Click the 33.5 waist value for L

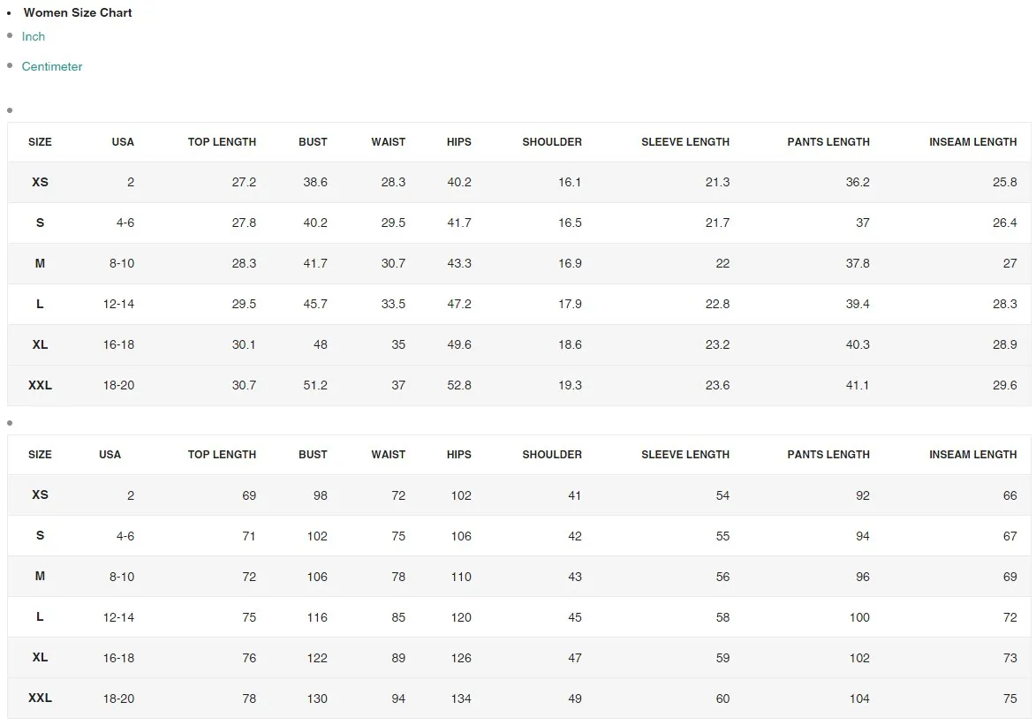tap(393, 304)
